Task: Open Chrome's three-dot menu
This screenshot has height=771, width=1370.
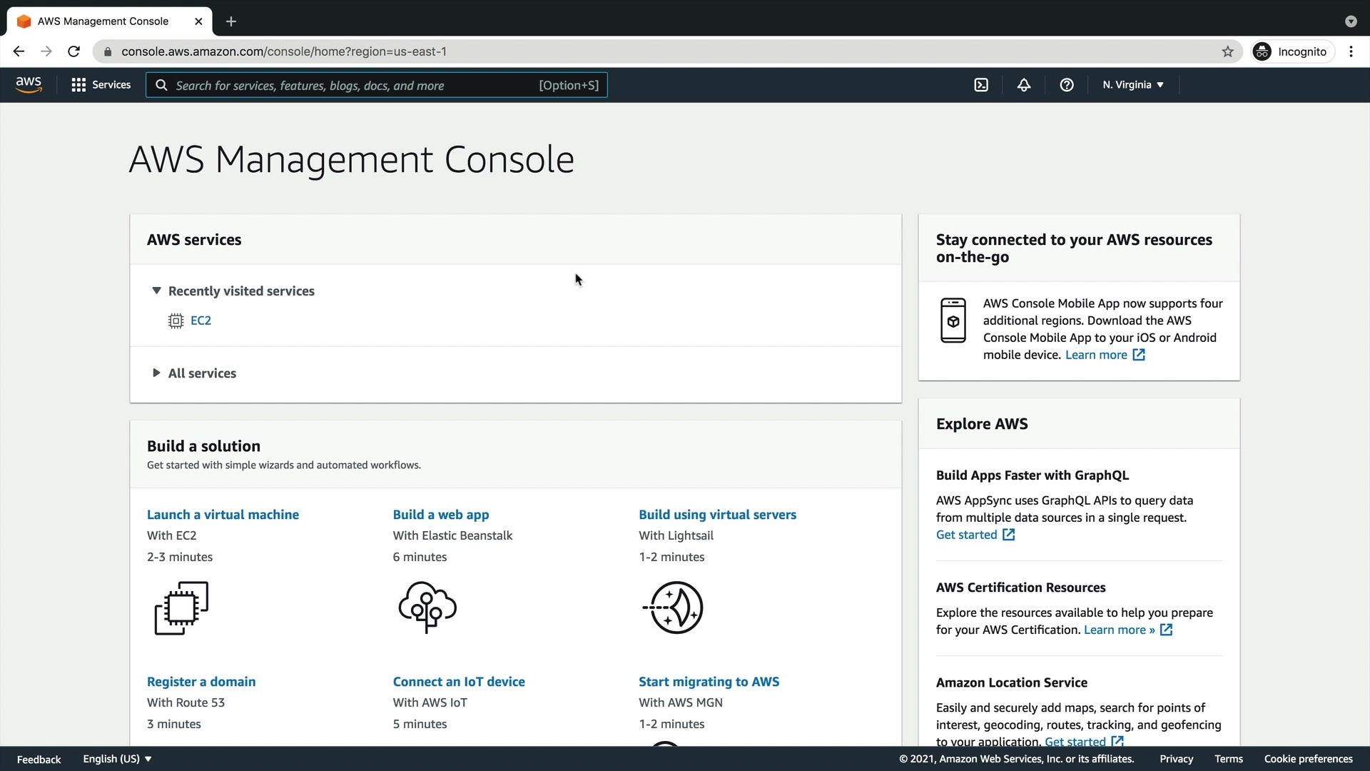Action: (1351, 51)
